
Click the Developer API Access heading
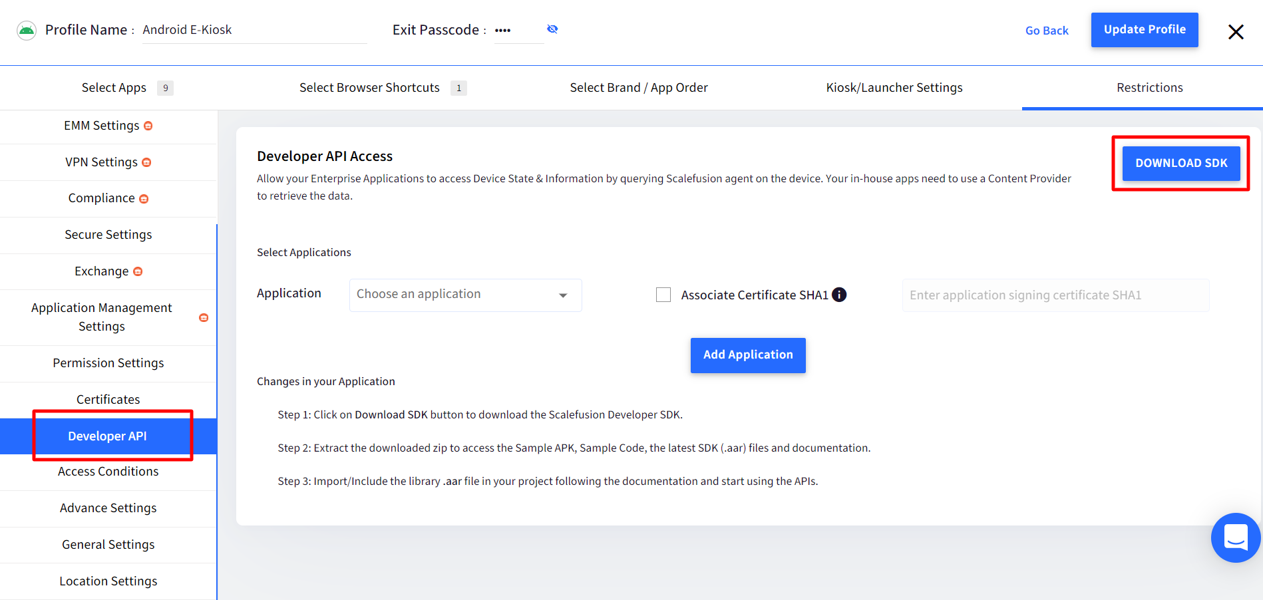click(325, 156)
